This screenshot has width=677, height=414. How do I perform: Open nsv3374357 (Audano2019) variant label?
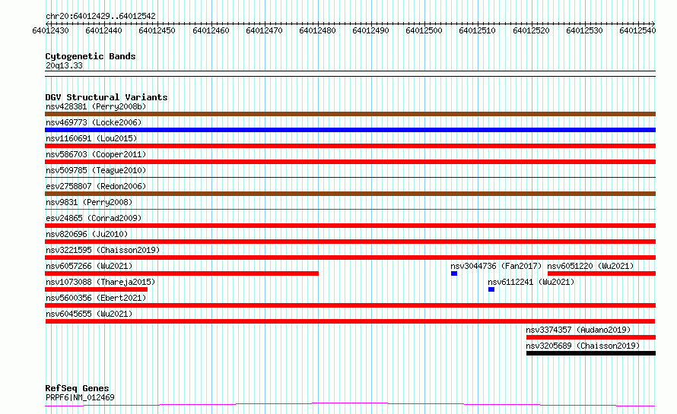(578, 330)
